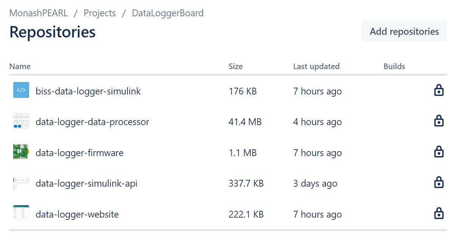Screen dimensions: 459x235
Task: Sort by the Last updated column header
Action: [316, 66]
